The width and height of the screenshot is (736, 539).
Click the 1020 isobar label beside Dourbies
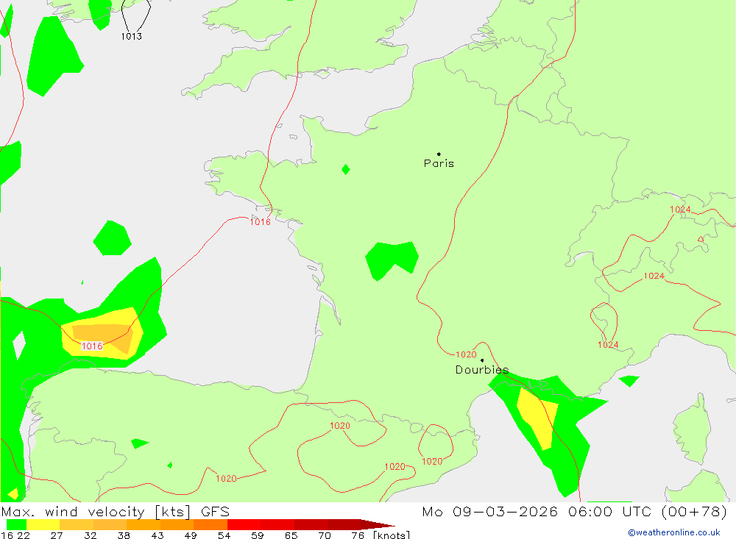click(x=466, y=354)
